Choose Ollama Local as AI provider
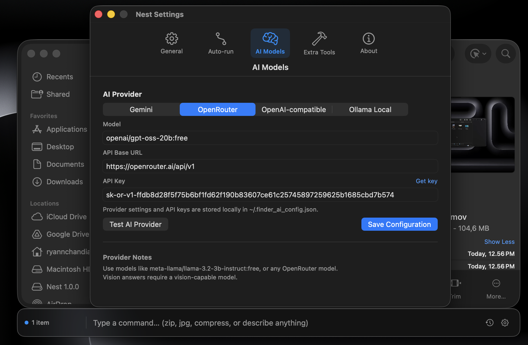 [370, 109]
